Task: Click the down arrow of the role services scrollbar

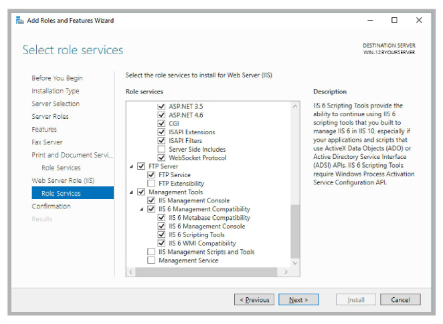Action: (x=295, y=263)
